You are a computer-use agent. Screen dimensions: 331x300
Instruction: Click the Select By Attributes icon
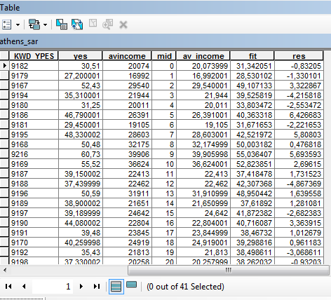pos(62,25)
